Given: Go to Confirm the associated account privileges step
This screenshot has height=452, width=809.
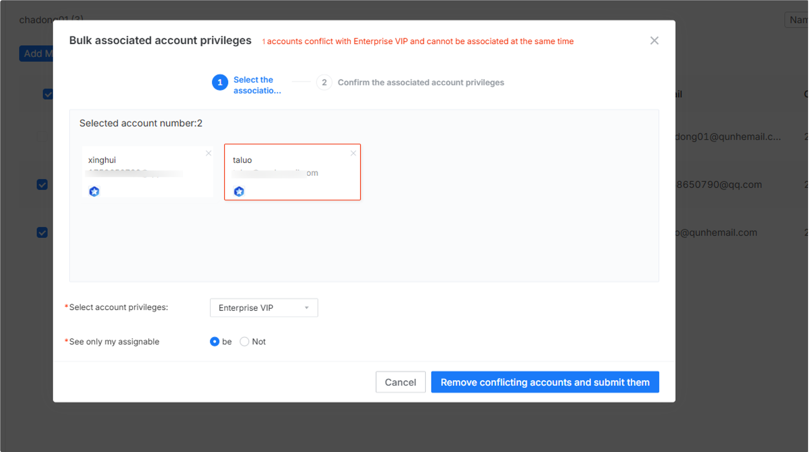Looking at the screenshot, I should (x=421, y=82).
